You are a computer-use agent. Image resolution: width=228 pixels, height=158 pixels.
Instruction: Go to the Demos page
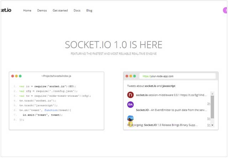42,10
